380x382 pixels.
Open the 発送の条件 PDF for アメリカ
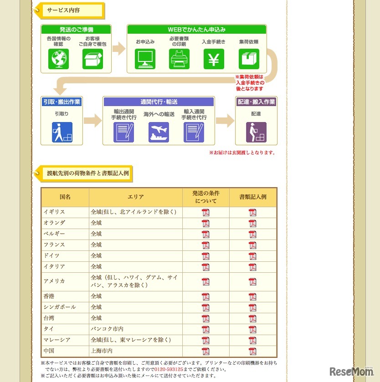pyautogui.click(x=206, y=282)
